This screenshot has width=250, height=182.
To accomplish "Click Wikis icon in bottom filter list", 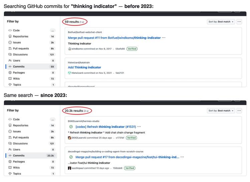I will click(x=10, y=167).
